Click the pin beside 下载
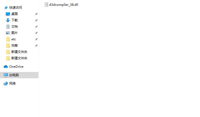 click(x=36, y=20)
